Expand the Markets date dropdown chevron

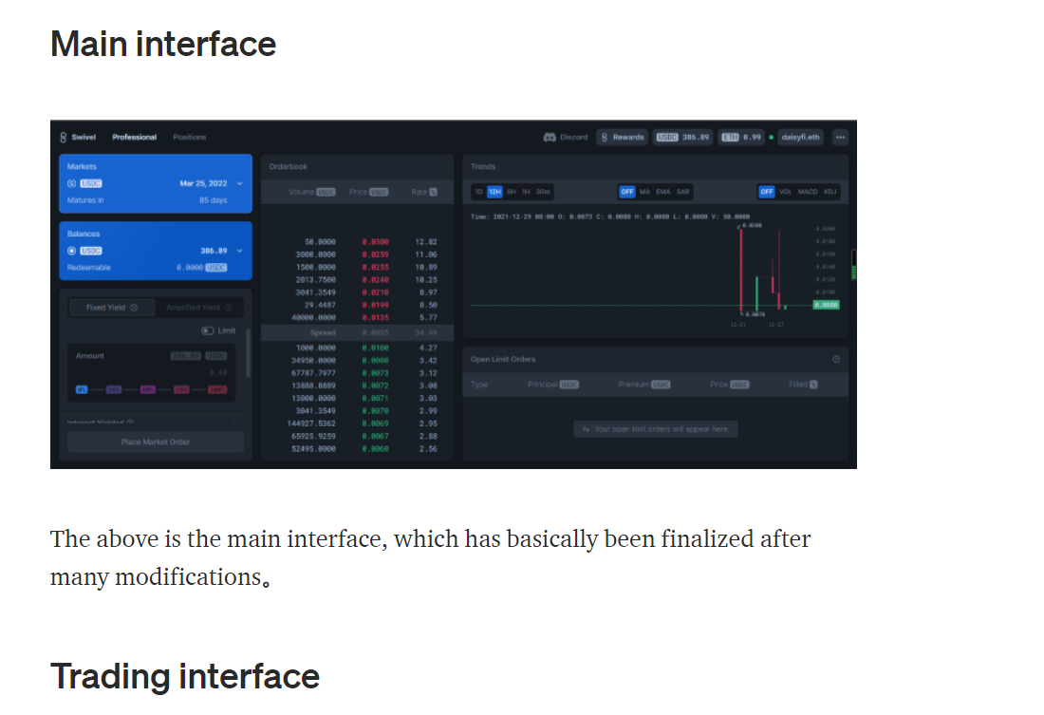coord(240,184)
